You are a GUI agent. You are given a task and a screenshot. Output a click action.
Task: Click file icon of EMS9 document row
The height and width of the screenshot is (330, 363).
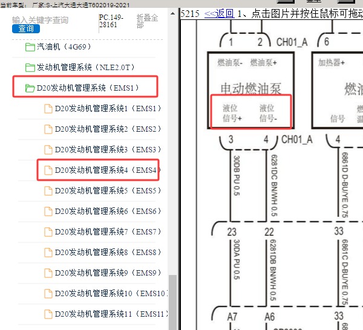click(48, 273)
